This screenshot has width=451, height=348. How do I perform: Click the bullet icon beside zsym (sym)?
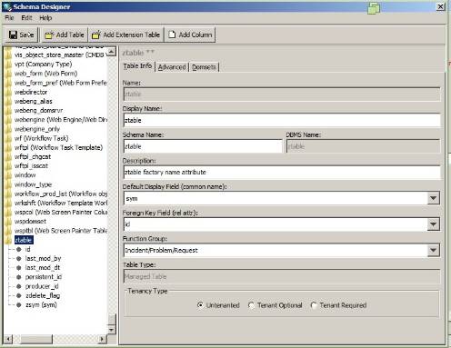pyautogui.click(x=18, y=305)
